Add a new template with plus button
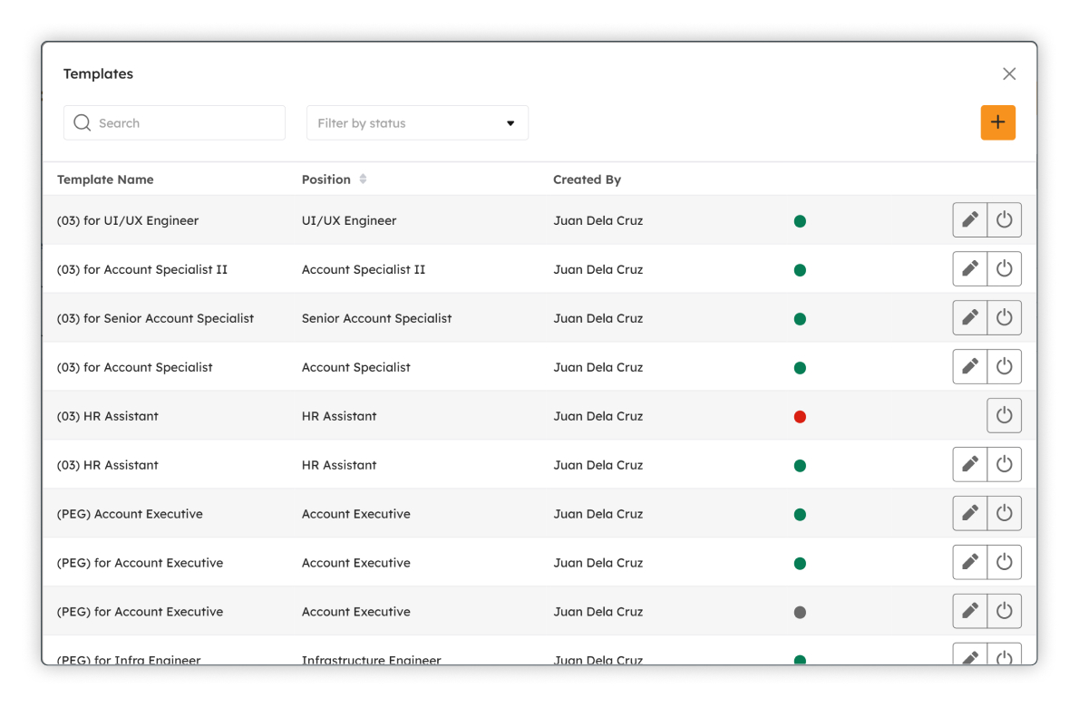 [x=997, y=122]
